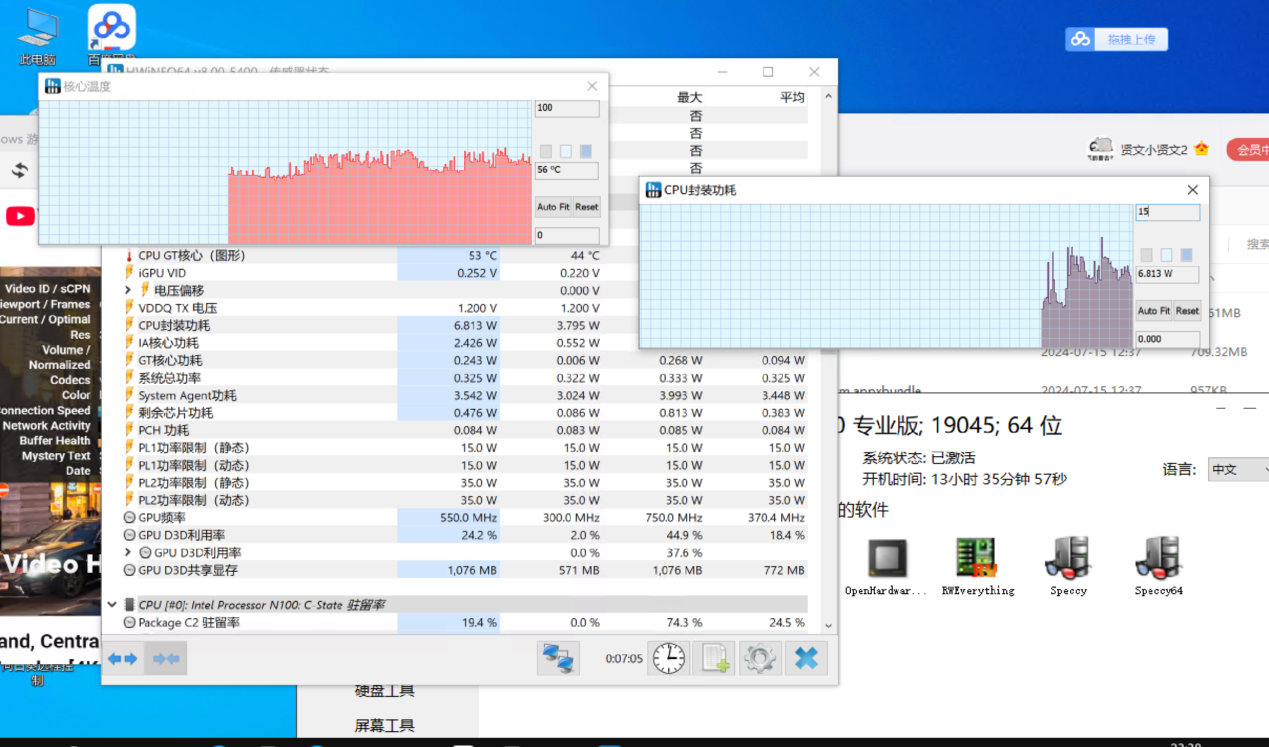Click Reset in 核心温度 graph
The image size is (1269, 747).
[x=586, y=207]
